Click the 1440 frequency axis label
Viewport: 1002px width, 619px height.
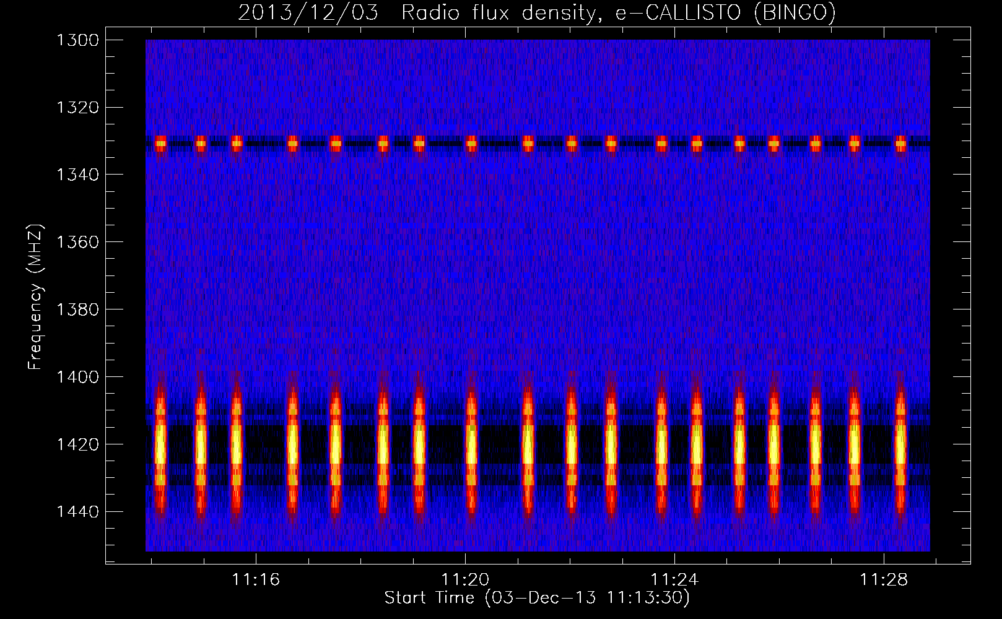click(x=77, y=512)
